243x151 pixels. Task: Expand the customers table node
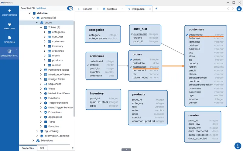tap(45, 42)
